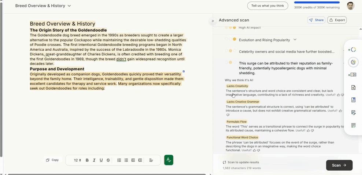Screen dimensions: 362x175
Task: Click the small blue marker beside the versatility line
Action: [184, 71]
